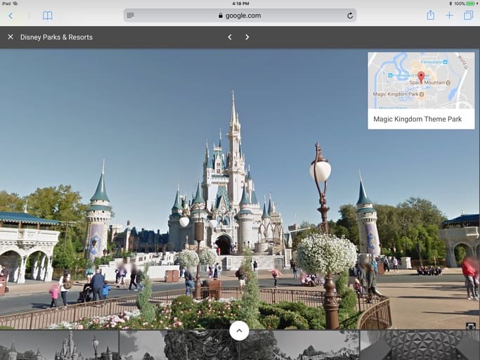Click the red location pin on map

pyautogui.click(x=421, y=76)
